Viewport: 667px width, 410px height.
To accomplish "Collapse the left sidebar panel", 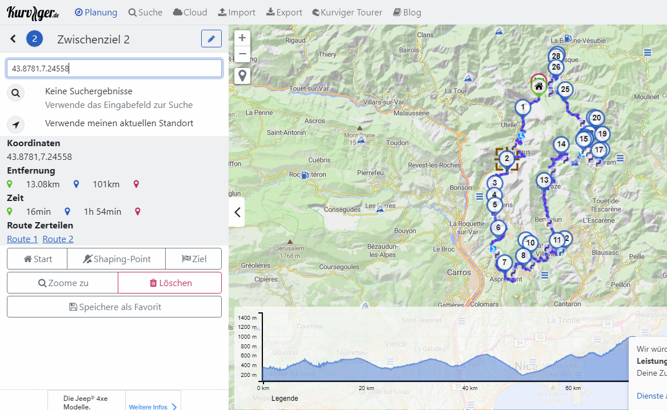I will 237,212.
